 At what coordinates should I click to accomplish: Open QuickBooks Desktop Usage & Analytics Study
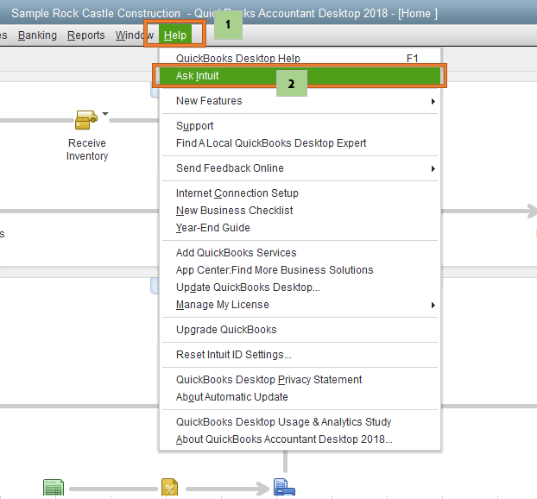[x=300, y=422]
